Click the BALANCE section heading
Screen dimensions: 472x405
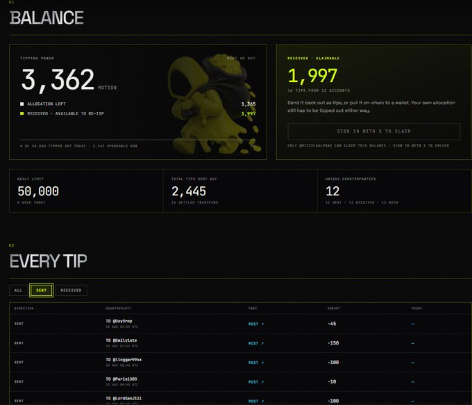(x=47, y=18)
